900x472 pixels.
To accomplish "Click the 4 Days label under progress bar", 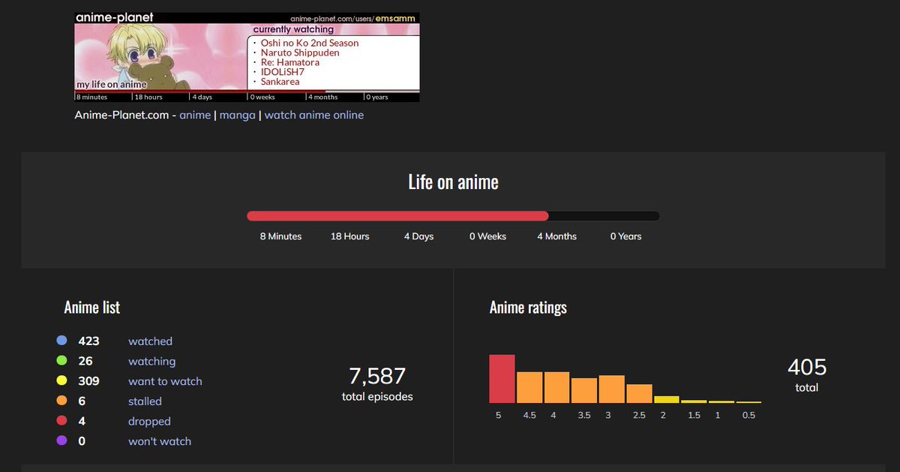I will tap(418, 236).
